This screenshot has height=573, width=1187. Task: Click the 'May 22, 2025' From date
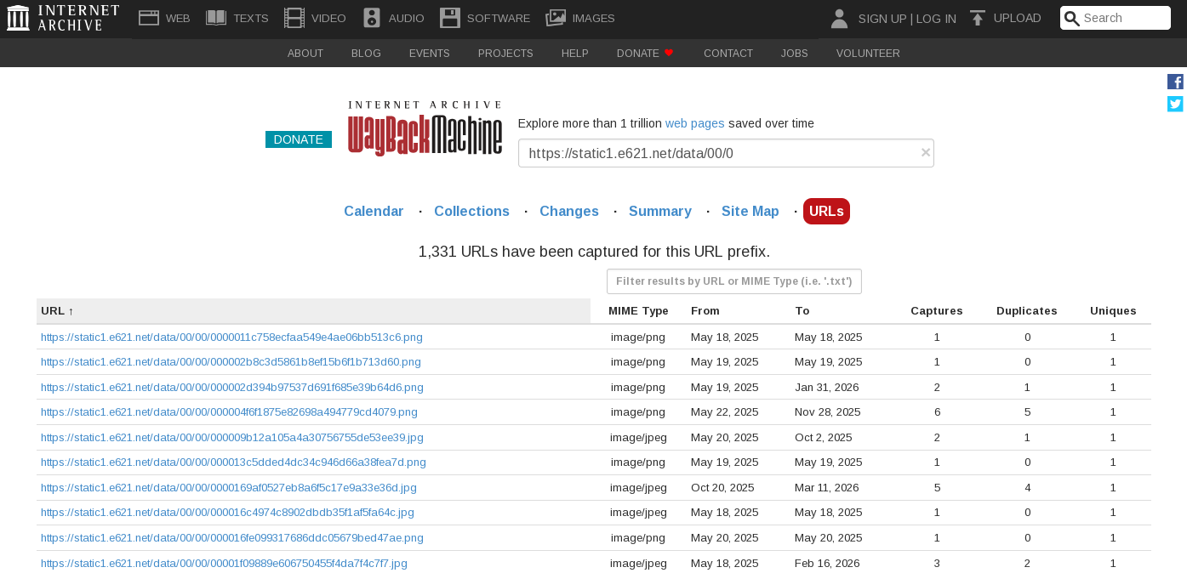[725, 412]
